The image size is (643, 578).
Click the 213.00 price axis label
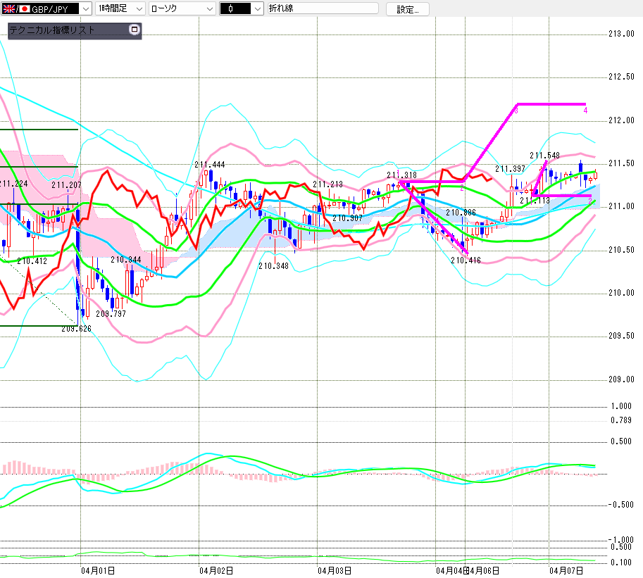pyautogui.click(x=621, y=34)
